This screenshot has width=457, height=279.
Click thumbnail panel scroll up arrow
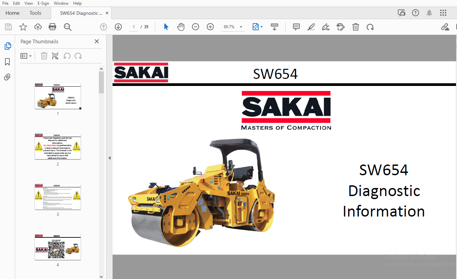click(x=101, y=69)
